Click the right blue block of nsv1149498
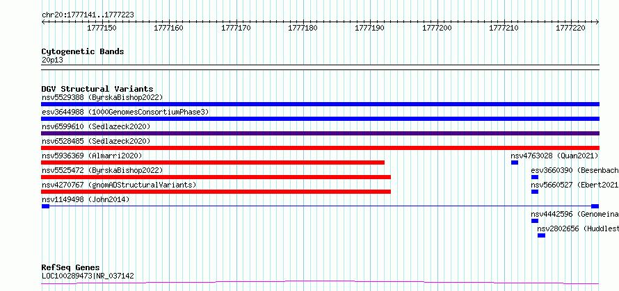Screen dimensions: 619x291 (x=595, y=206)
